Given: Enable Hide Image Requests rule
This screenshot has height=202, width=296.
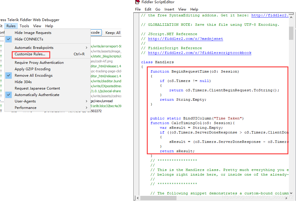Looking at the screenshot, I should tap(48, 33).
